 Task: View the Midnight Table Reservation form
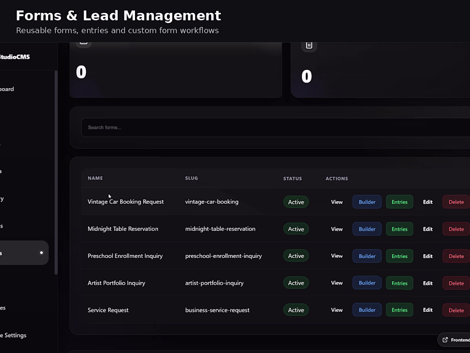337,229
